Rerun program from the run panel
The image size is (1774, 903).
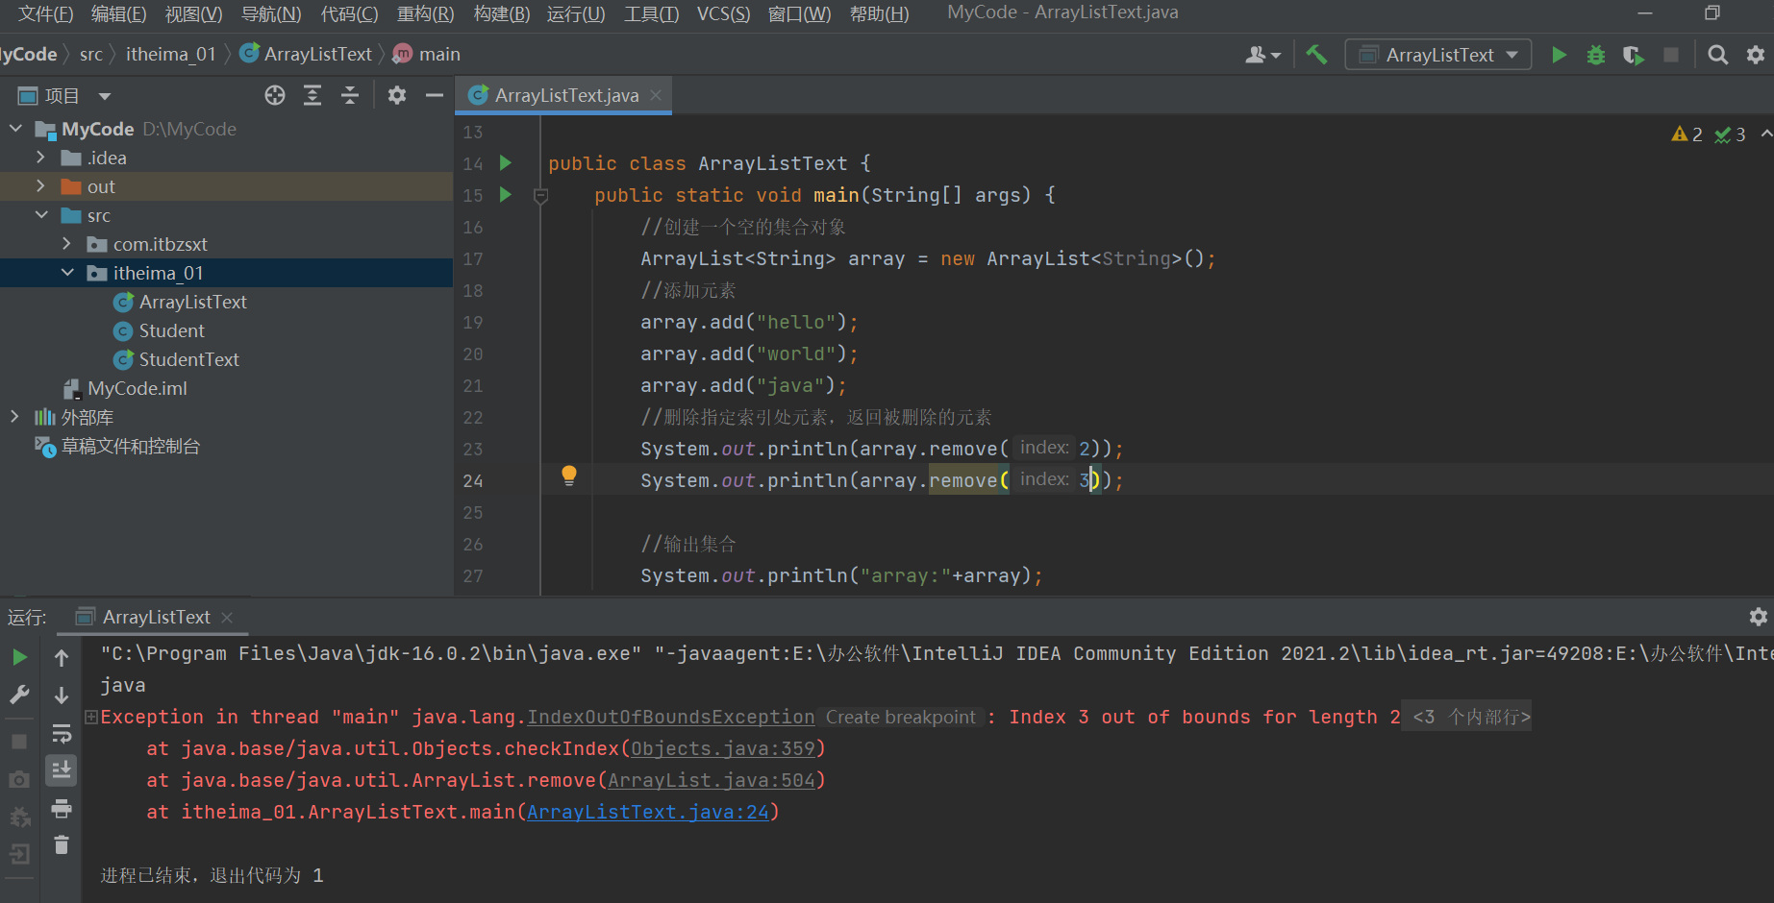(19, 658)
